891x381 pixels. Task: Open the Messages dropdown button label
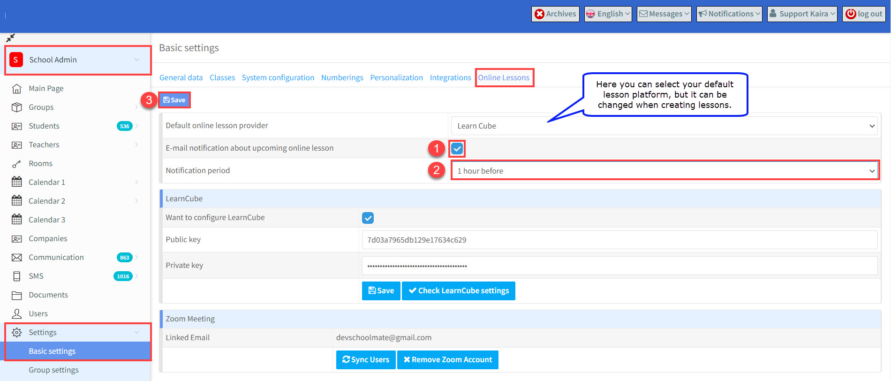[665, 14]
